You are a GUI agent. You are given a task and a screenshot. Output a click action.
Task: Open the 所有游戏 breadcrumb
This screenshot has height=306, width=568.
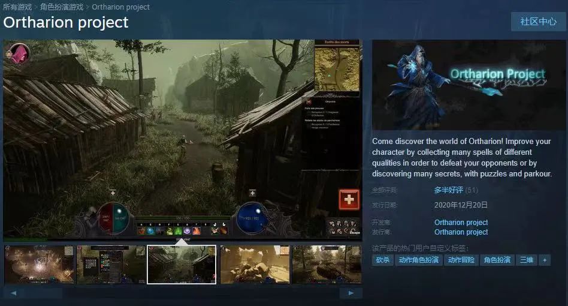(18, 7)
